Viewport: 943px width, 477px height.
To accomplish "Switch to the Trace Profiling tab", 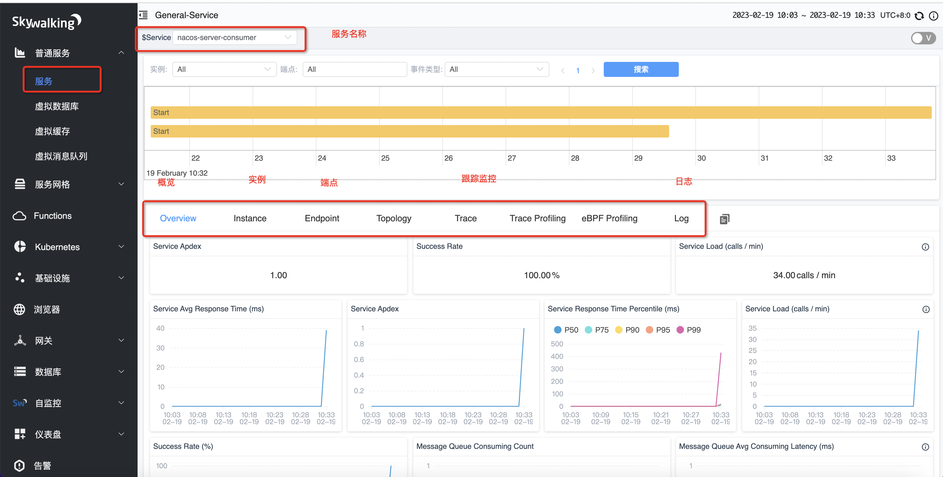I will click(537, 218).
